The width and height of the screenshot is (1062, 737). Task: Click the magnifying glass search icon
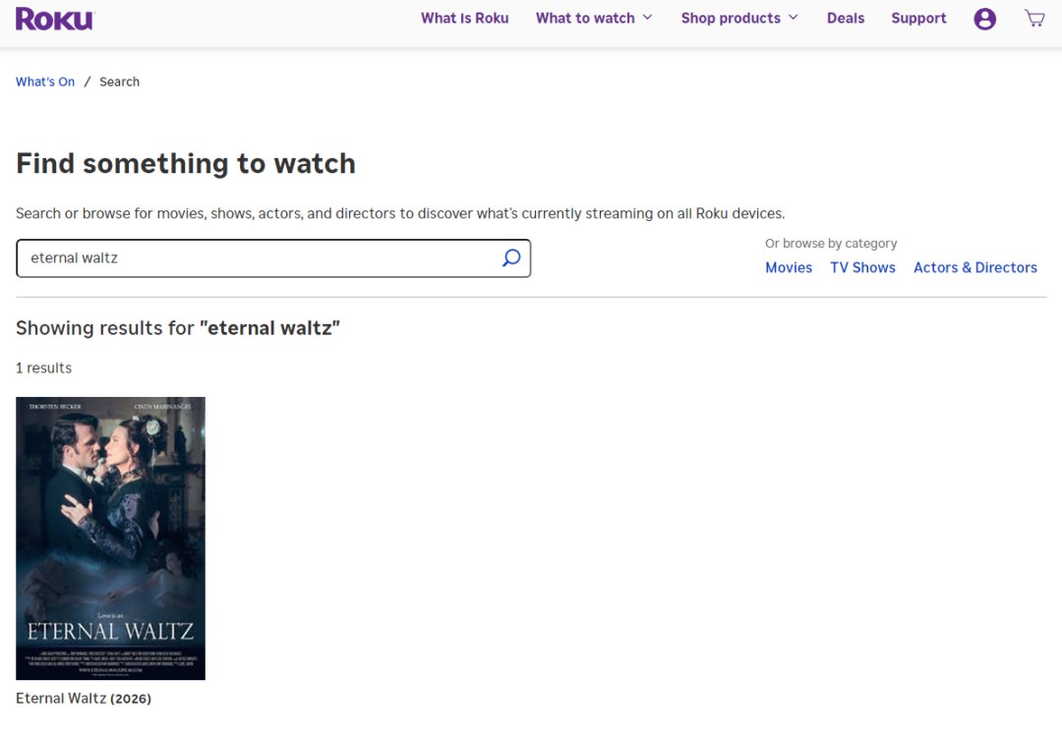pos(511,257)
